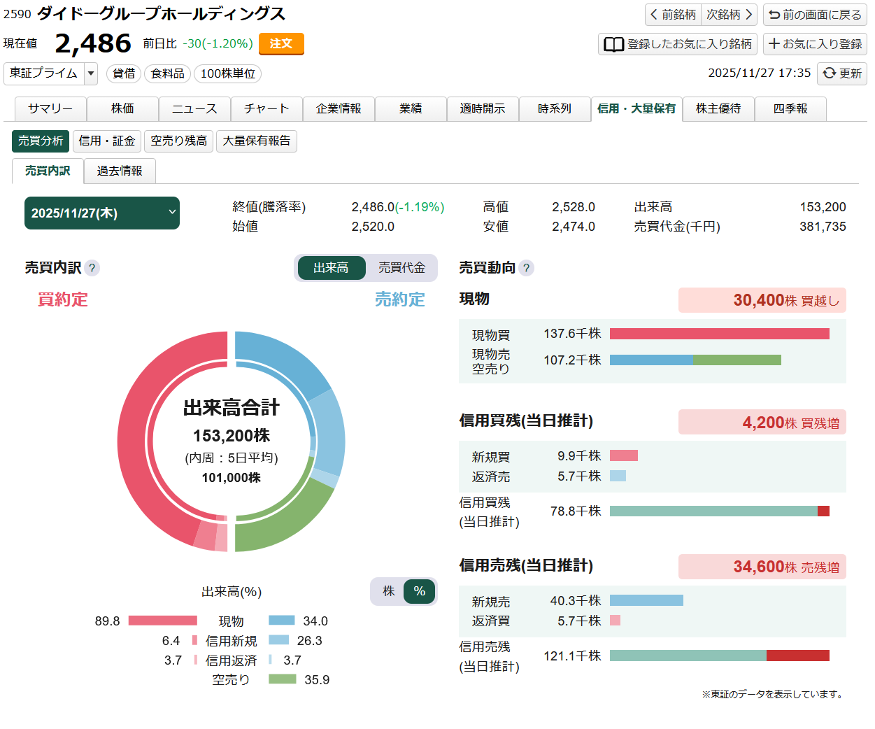The image size is (875, 729).
Task: Switch to the 過去情報 tab
Action: point(120,171)
